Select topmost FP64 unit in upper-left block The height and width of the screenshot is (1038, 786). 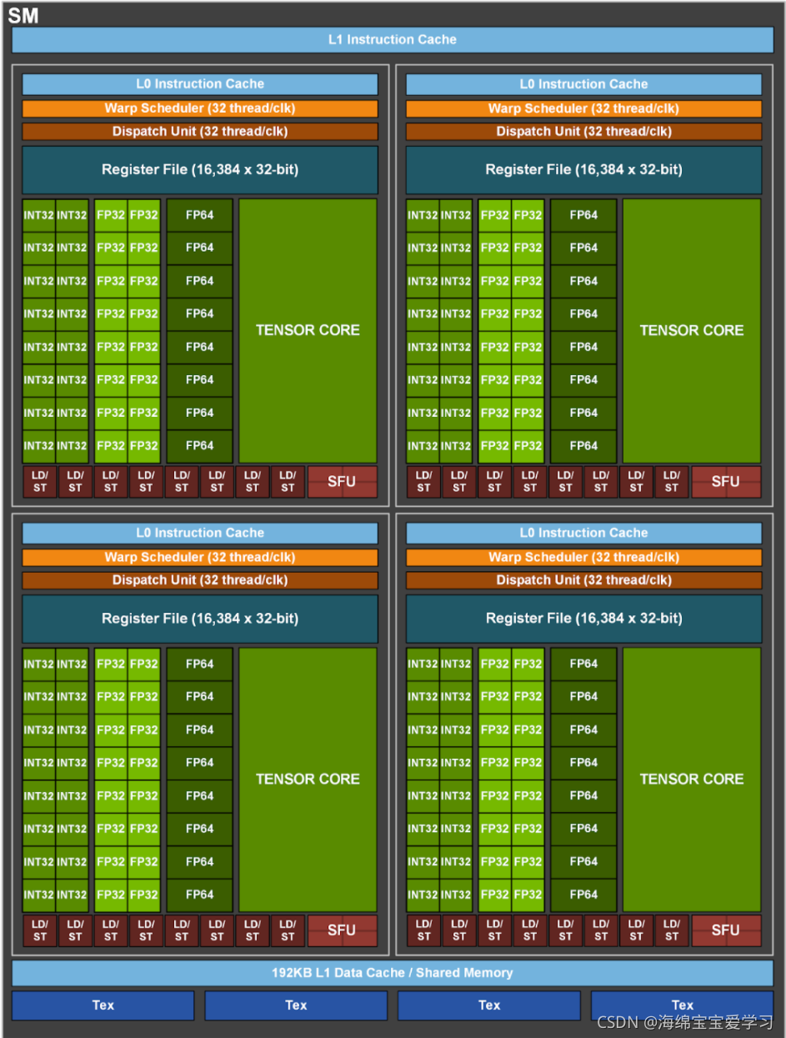pos(200,215)
